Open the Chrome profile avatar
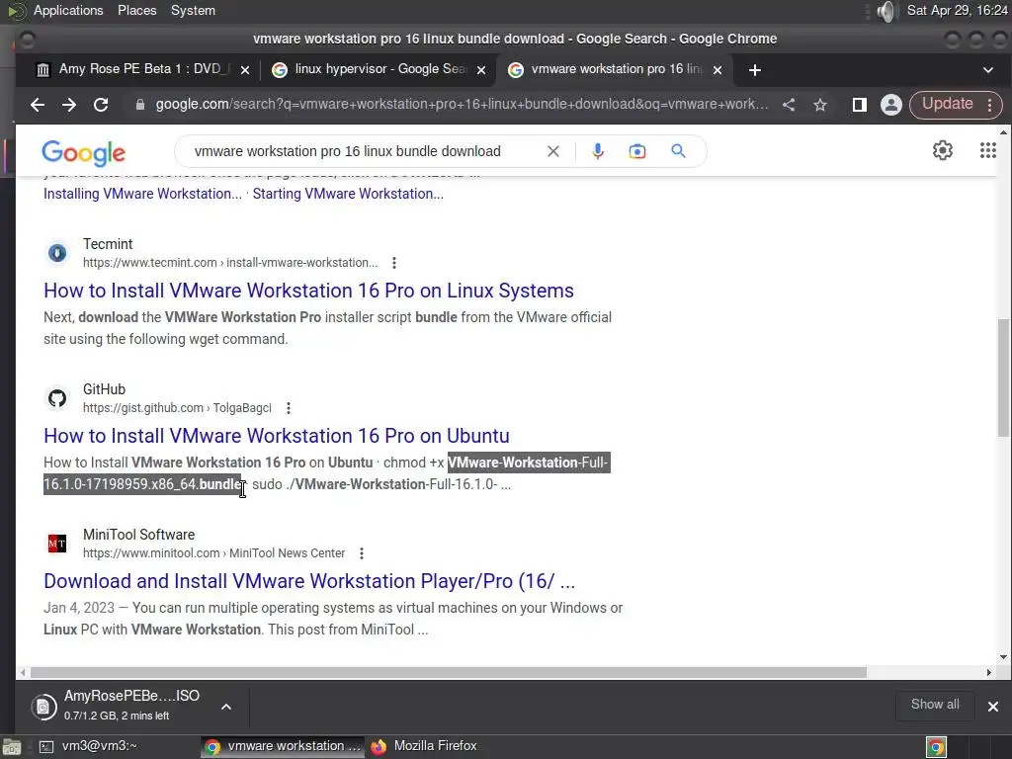 [x=890, y=105]
